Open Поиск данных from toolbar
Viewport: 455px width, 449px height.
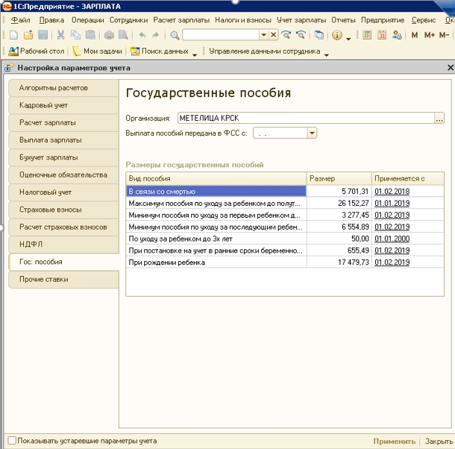(x=160, y=51)
